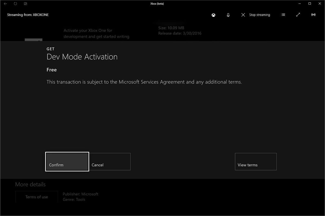Open the streaming options list icon
Viewport: 325px width, 216px height.
(x=283, y=15)
